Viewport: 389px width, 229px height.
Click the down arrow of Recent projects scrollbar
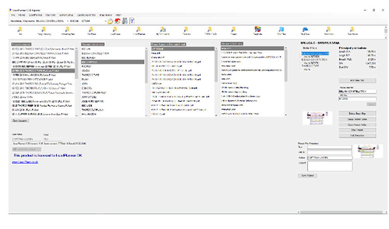76,116
